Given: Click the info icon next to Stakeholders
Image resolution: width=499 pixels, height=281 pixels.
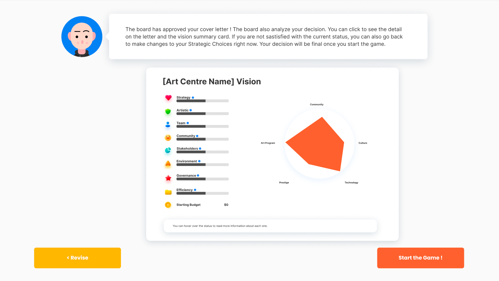Looking at the screenshot, I should [200, 148].
